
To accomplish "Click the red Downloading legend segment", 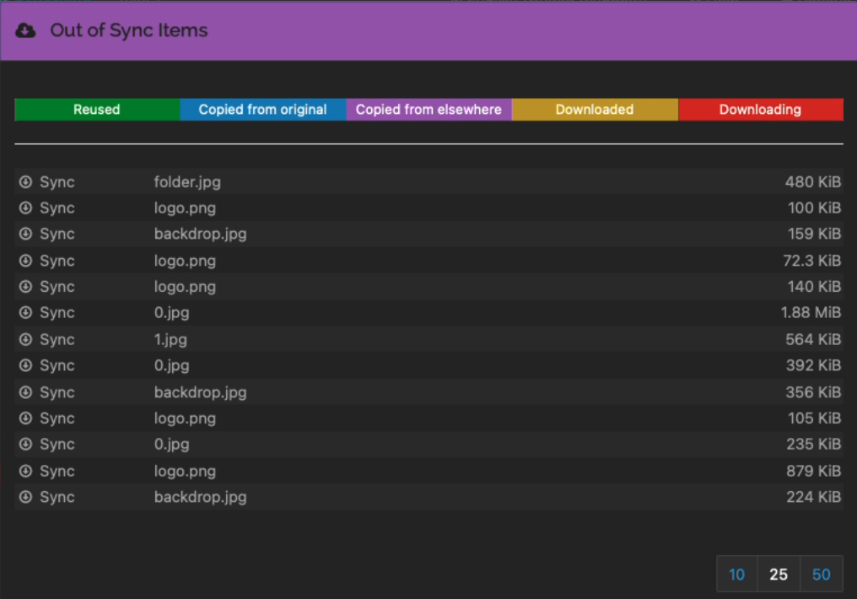I will click(x=760, y=110).
